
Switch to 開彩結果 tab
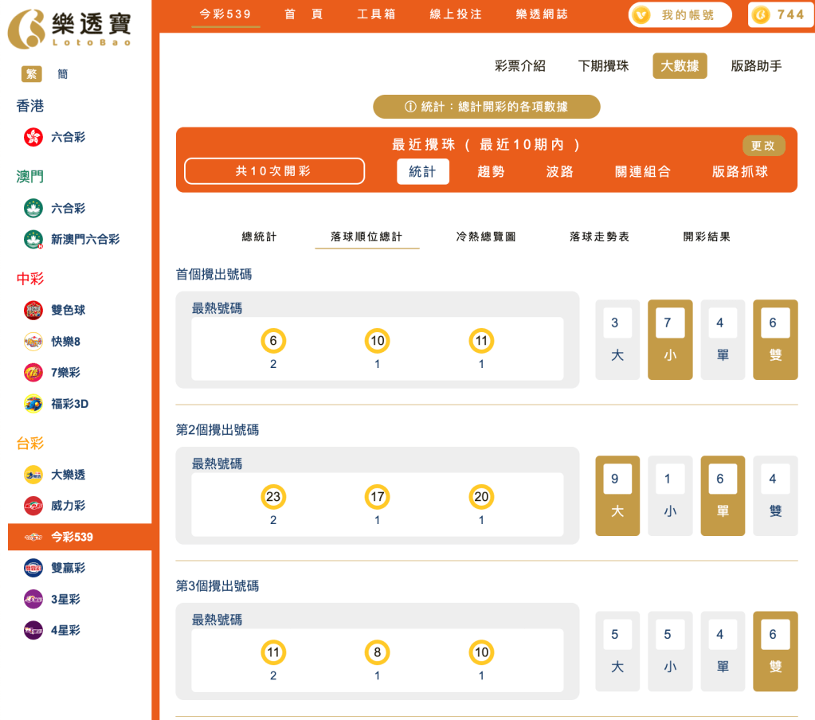(x=707, y=237)
